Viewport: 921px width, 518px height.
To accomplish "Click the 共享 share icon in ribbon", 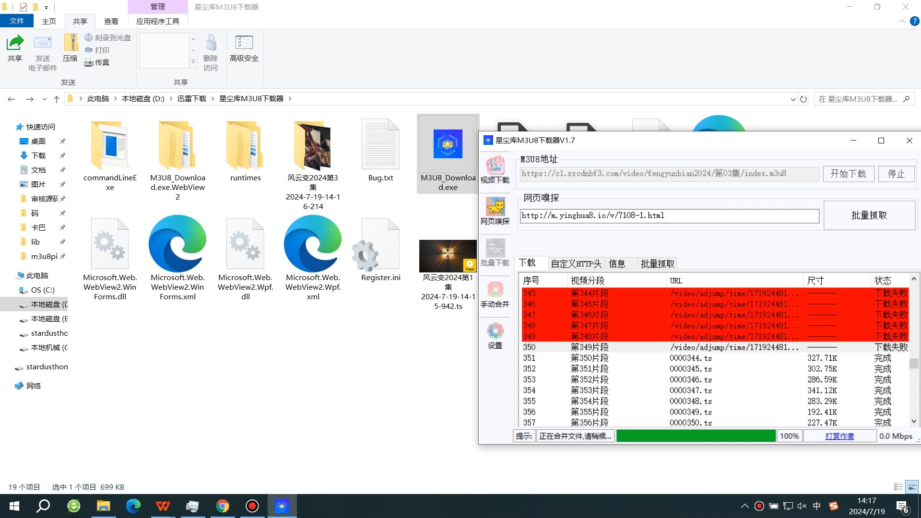I will click(15, 48).
